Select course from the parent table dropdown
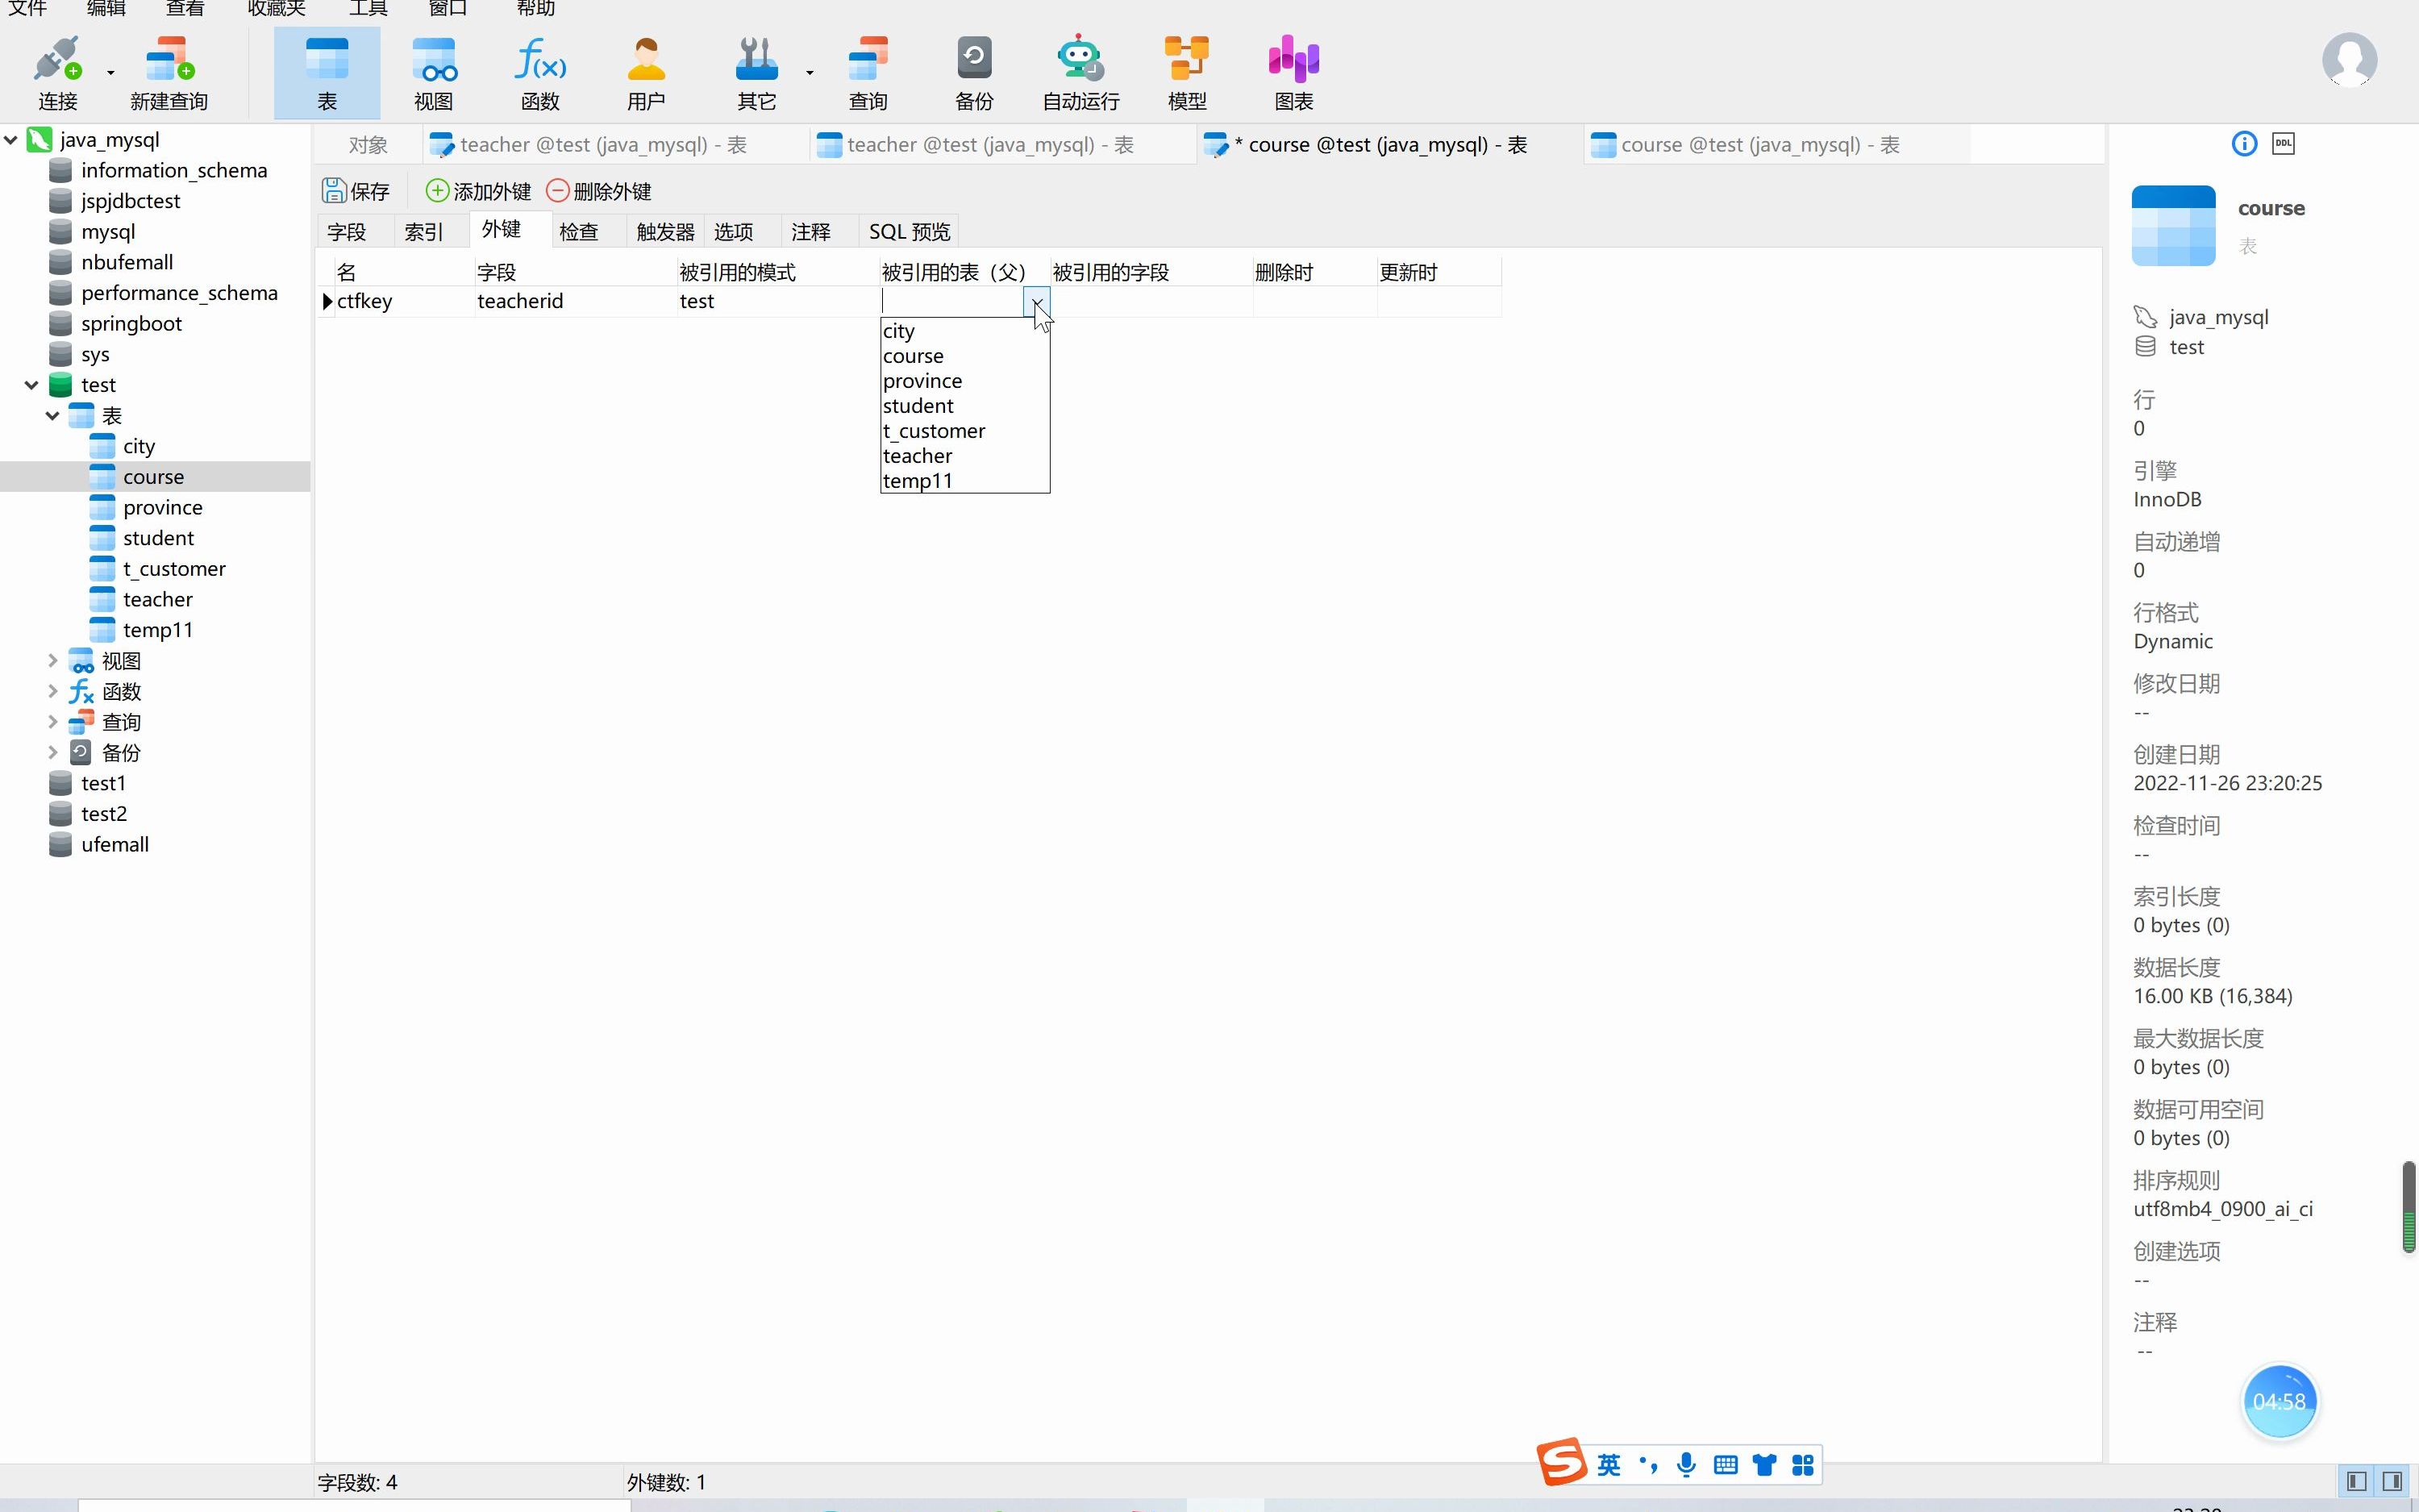Viewport: 2419px width, 1512px height. tap(914, 356)
